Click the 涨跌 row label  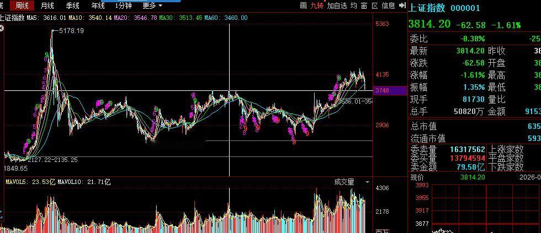coord(418,63)
